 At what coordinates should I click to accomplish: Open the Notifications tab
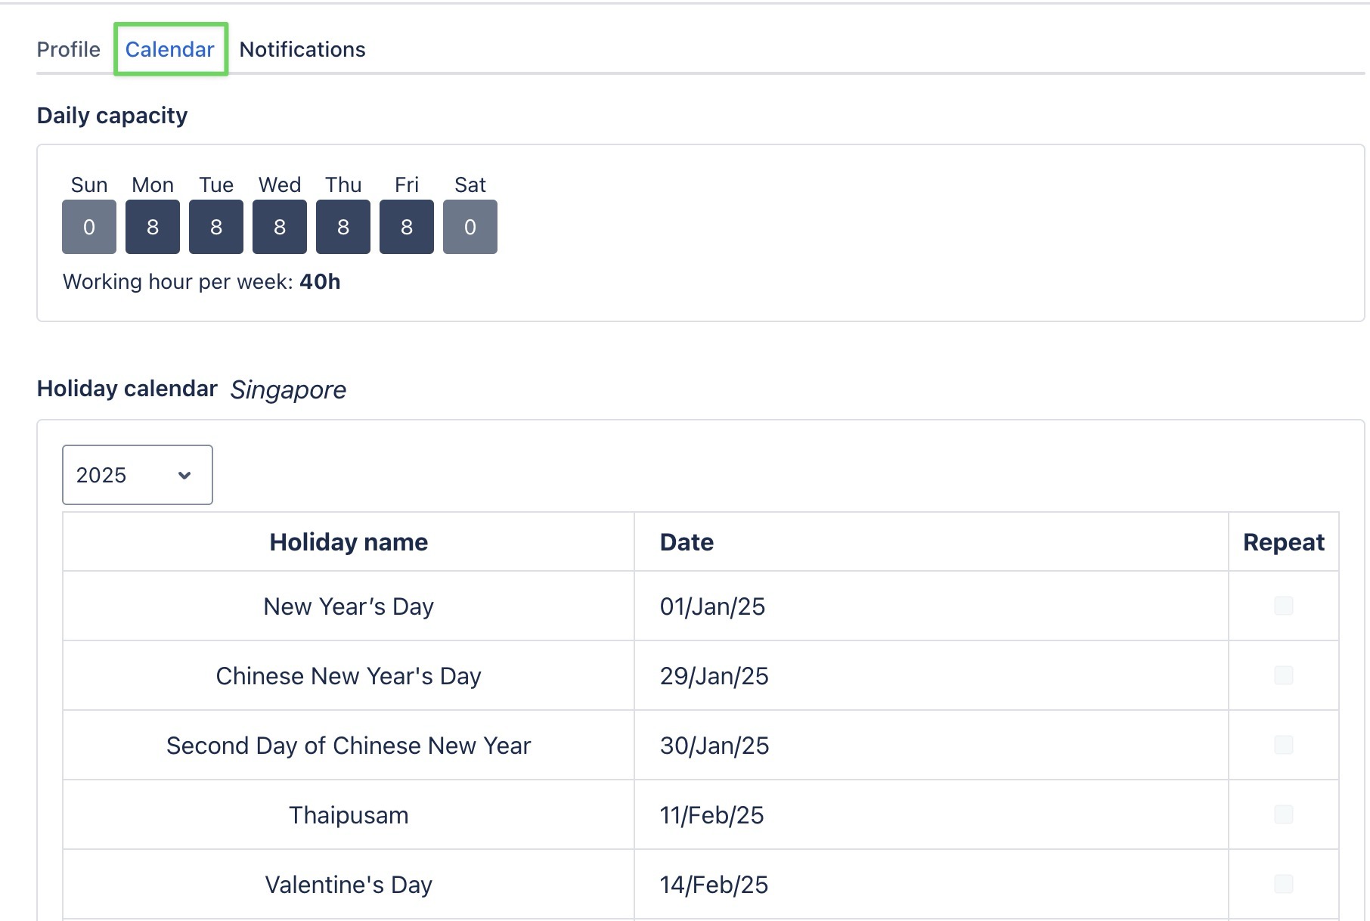tap(302, 48)
